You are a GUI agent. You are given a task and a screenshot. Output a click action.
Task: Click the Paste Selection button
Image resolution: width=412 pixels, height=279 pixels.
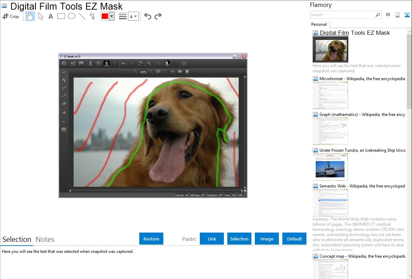click(x=239, y=239)
